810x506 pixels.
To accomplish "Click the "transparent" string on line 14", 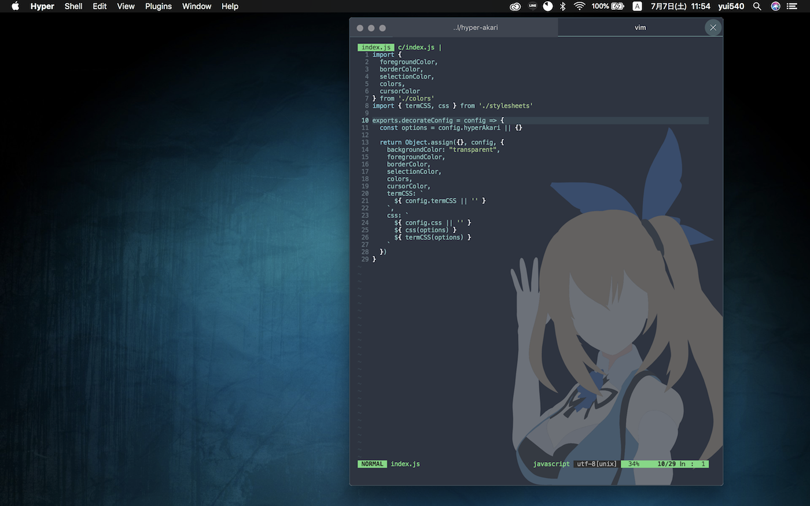I will point(473,150).
